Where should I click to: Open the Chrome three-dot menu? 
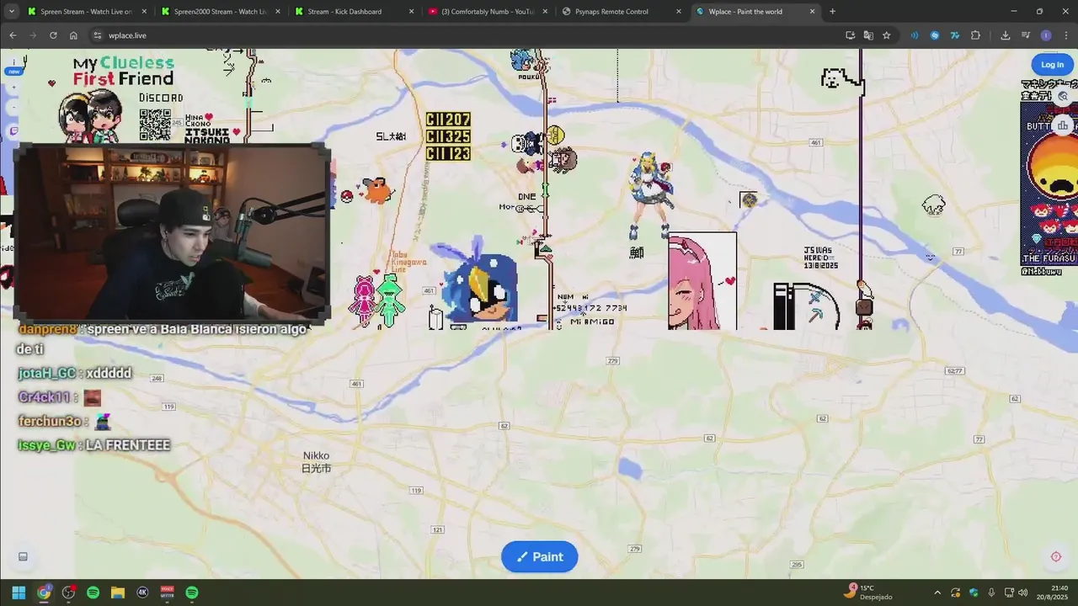[1065, 35]
